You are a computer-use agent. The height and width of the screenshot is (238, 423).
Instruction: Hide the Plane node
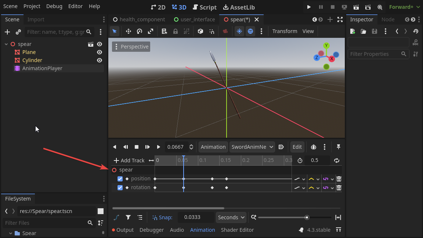100,52
